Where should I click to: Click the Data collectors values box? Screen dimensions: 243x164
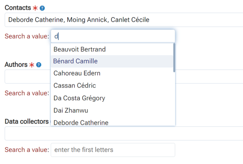pos(124,133)
